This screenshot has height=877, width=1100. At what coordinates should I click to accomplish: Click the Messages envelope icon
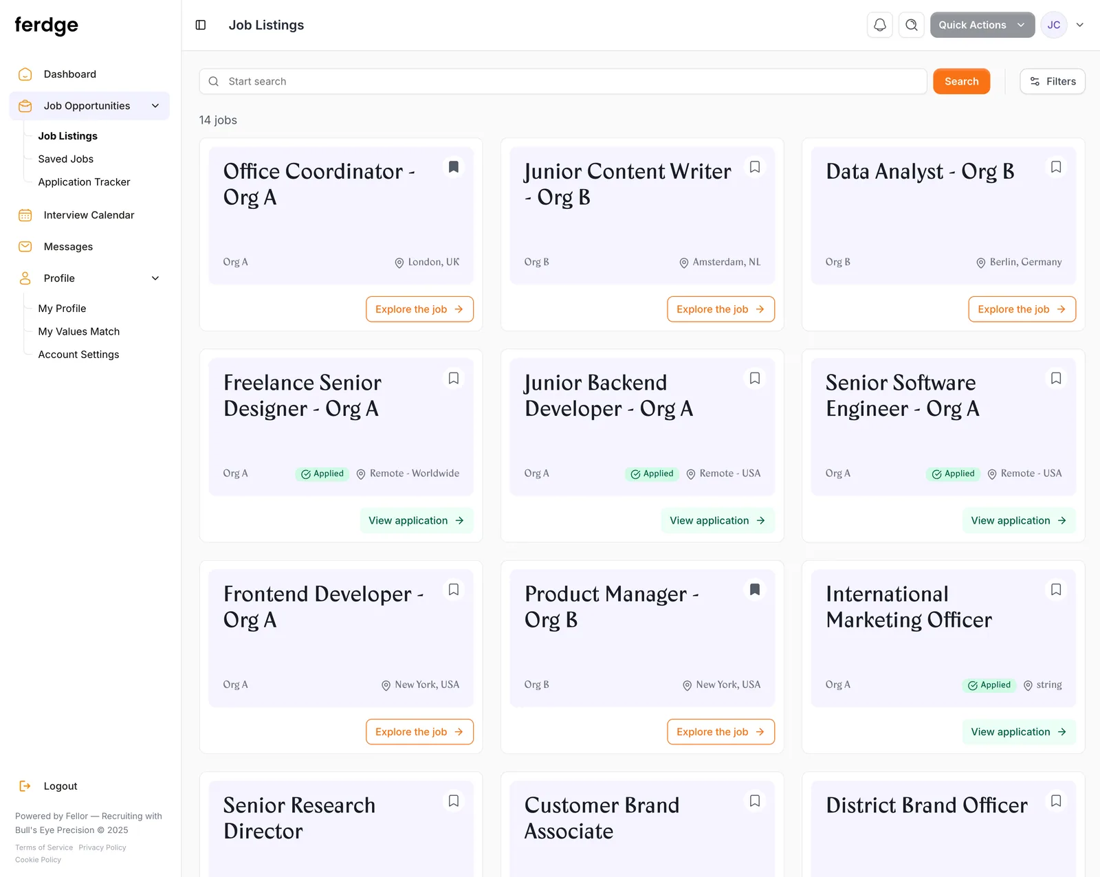[x=25, y=247]
